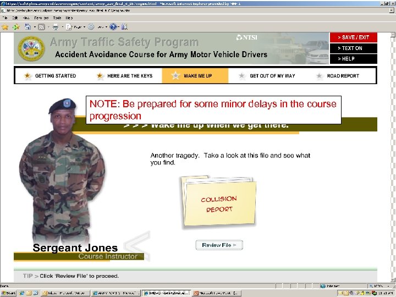This screenshot has width=396, height=297.
Task: Click the RSS feeds icon
Action: click(41, 27)
